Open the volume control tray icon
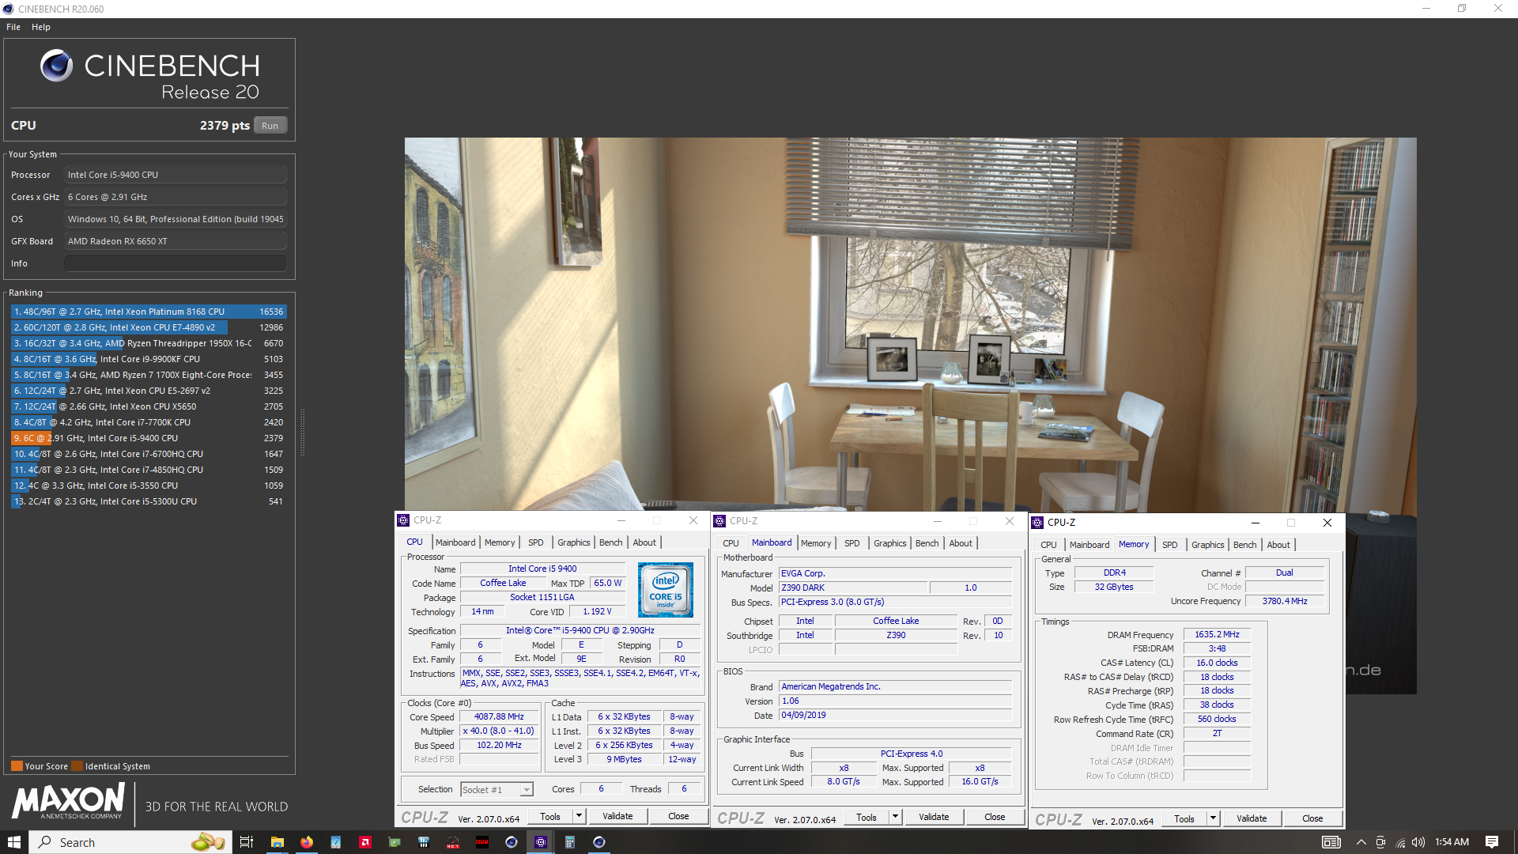The width and height of the screenshot is (1518, 854). point(1418,842)
